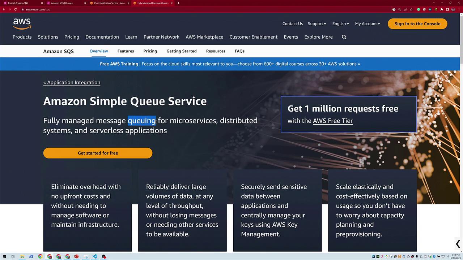Open the AWS Marketplace menu
Viewport: 463px width, 260px height.
tap(204, 37)
